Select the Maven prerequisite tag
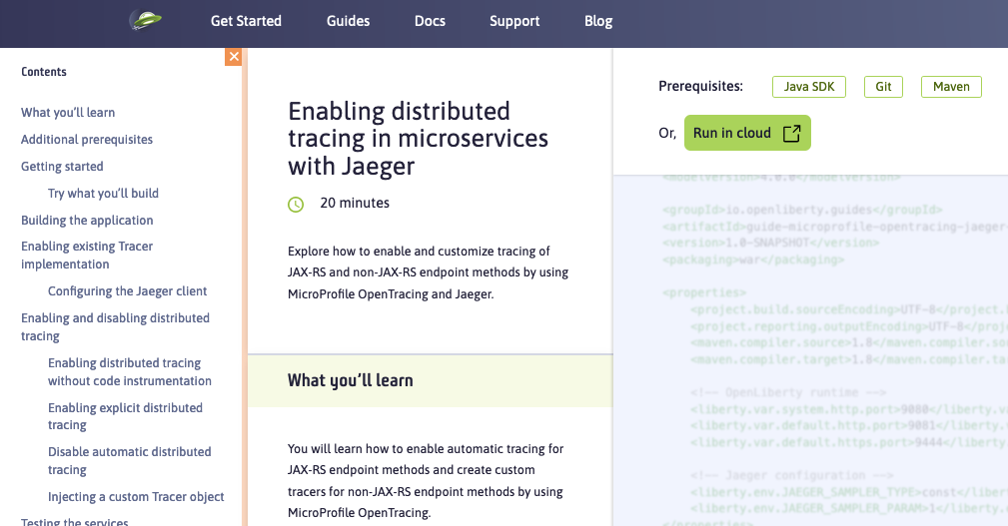This screenshot has height=526, width=1008. (x=951, y=87)
